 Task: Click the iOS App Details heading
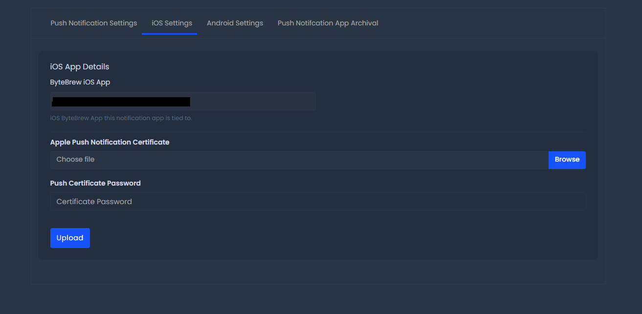[80, 66]
